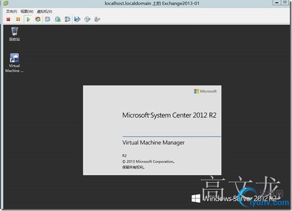
Task: Click the window title localhost.localdomain 上的 Exchange2013-01
Action: click(x=152, y=3)
